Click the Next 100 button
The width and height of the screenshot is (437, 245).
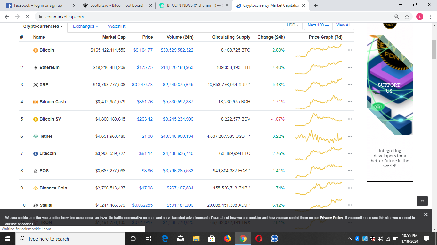point(318,25)
